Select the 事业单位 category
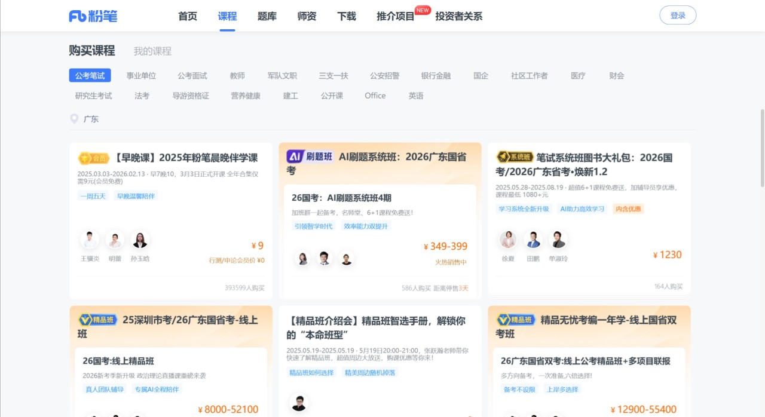 click(141, 76)
